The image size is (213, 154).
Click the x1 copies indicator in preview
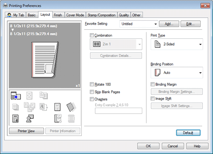(x=78, y=86)
